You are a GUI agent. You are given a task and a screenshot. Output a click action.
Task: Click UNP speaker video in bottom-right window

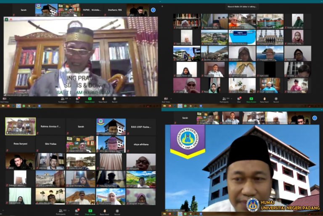242,168
